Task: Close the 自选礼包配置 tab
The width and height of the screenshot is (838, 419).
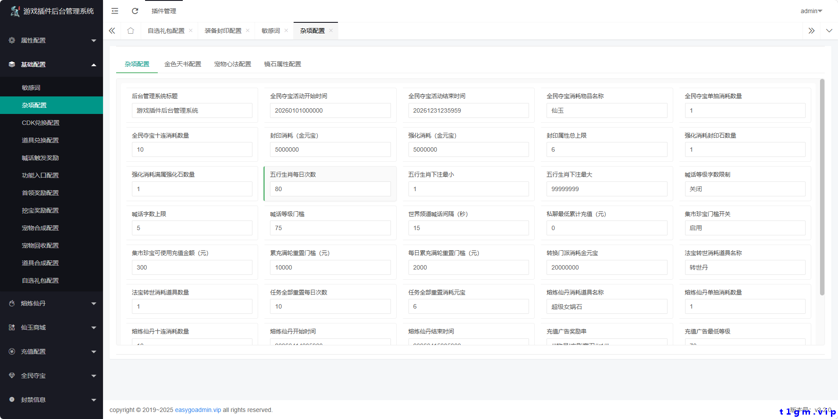Action: 191,31
